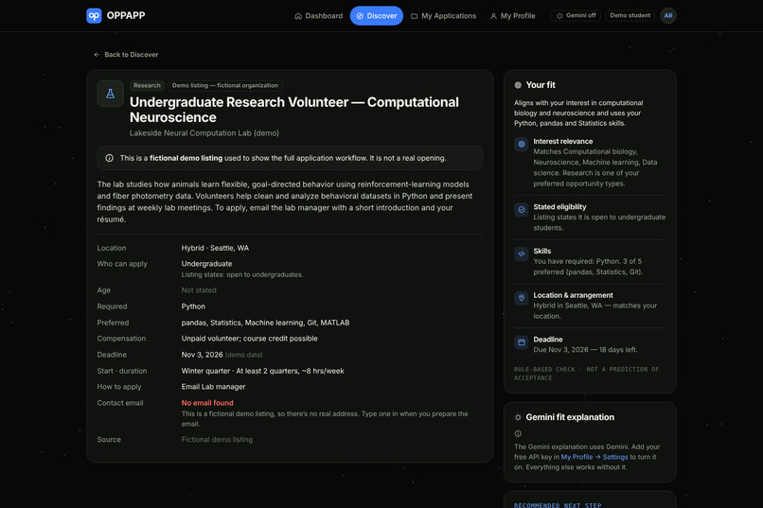
Task: Click the Email Lab manager value
Action: (x=213, y=387)
